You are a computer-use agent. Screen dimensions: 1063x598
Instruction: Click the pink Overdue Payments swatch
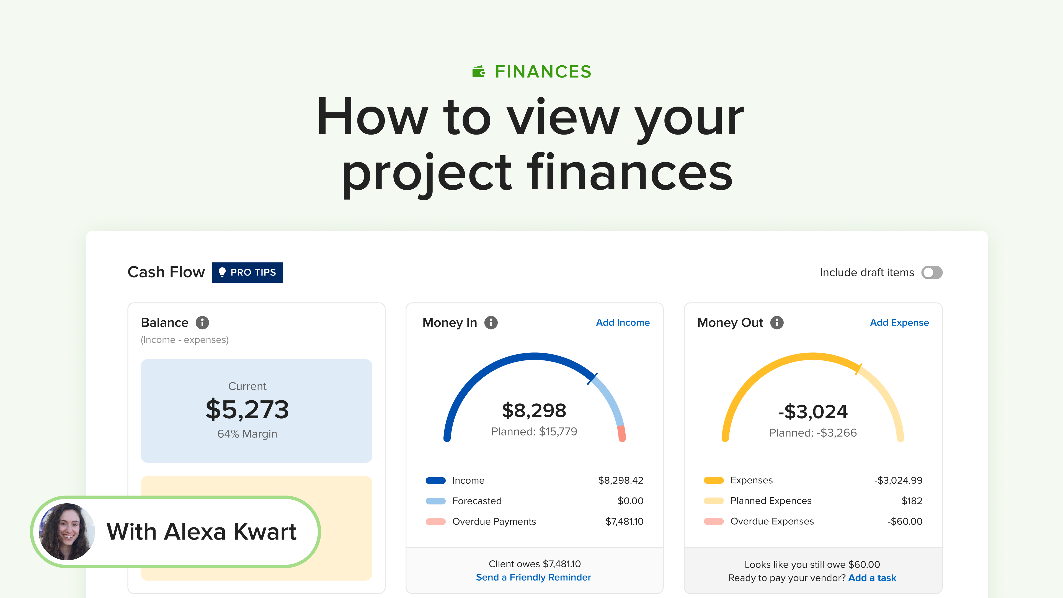coord(435,522)
